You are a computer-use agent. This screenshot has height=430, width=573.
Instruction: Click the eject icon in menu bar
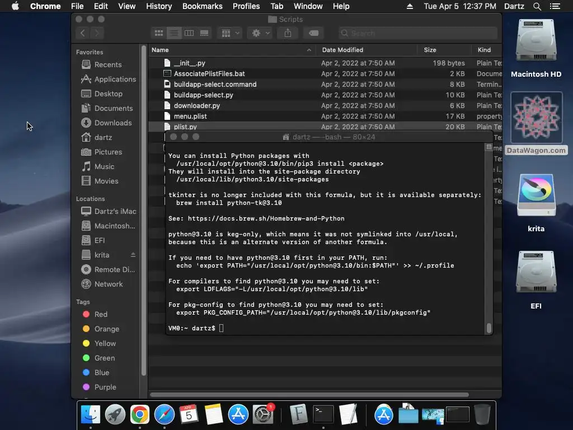coord(410,6)
